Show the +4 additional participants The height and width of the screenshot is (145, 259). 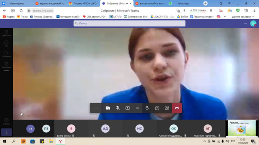click(31, 129)
